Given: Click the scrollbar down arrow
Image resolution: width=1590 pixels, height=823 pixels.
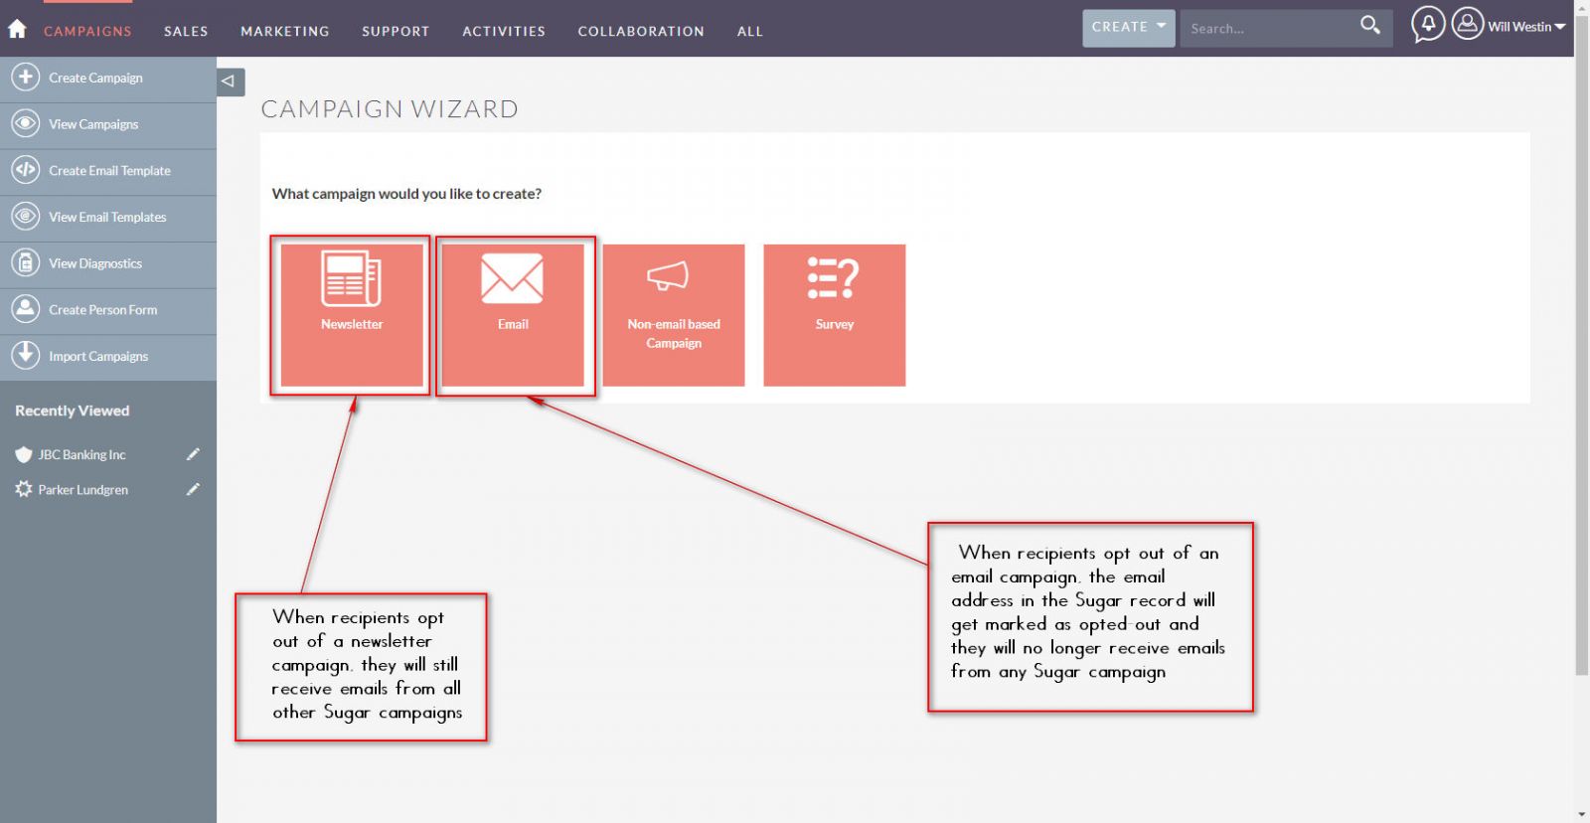Looking at the screenshot, I should [1582, 815].
